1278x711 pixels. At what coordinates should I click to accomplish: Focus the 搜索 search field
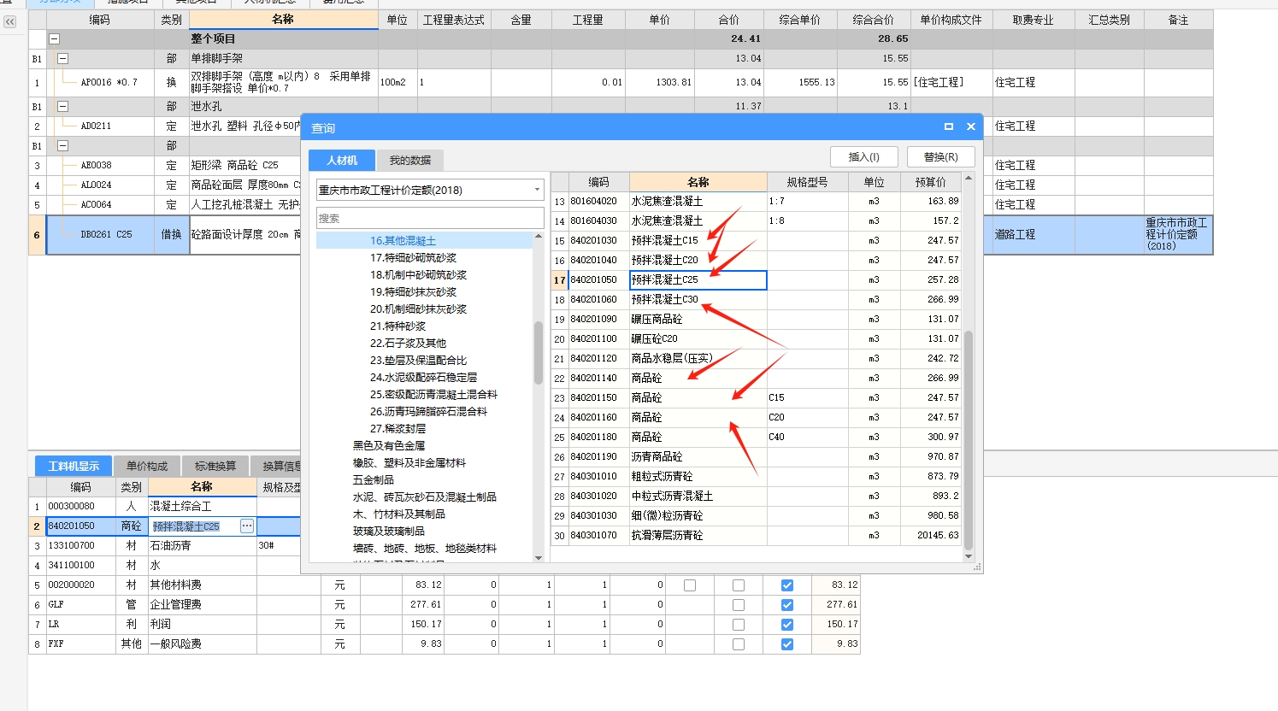coord(430,218)
